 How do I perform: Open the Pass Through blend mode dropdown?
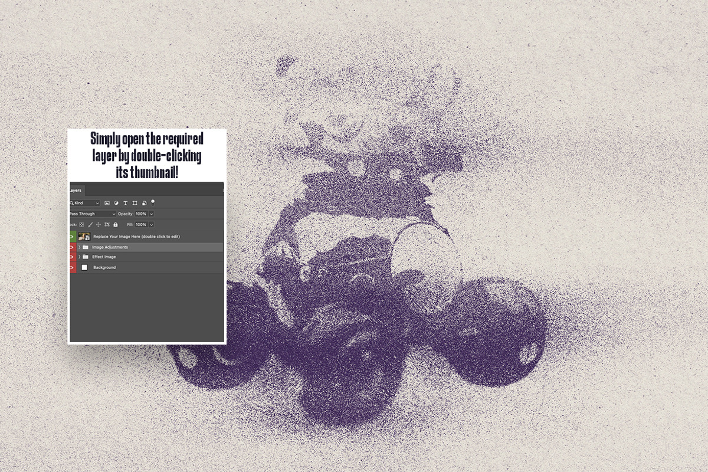pos(93,214)
